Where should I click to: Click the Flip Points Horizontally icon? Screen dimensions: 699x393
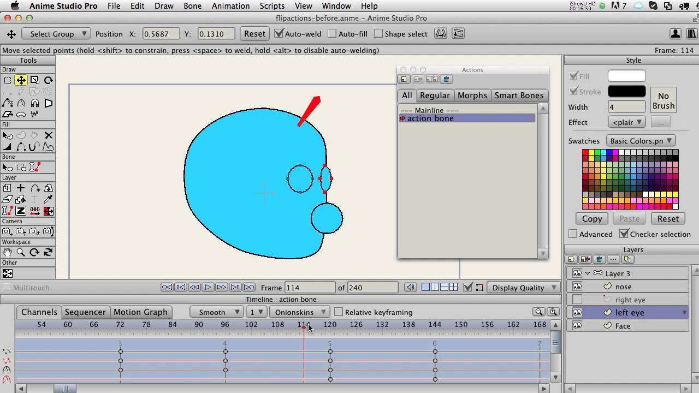point(441,34)
